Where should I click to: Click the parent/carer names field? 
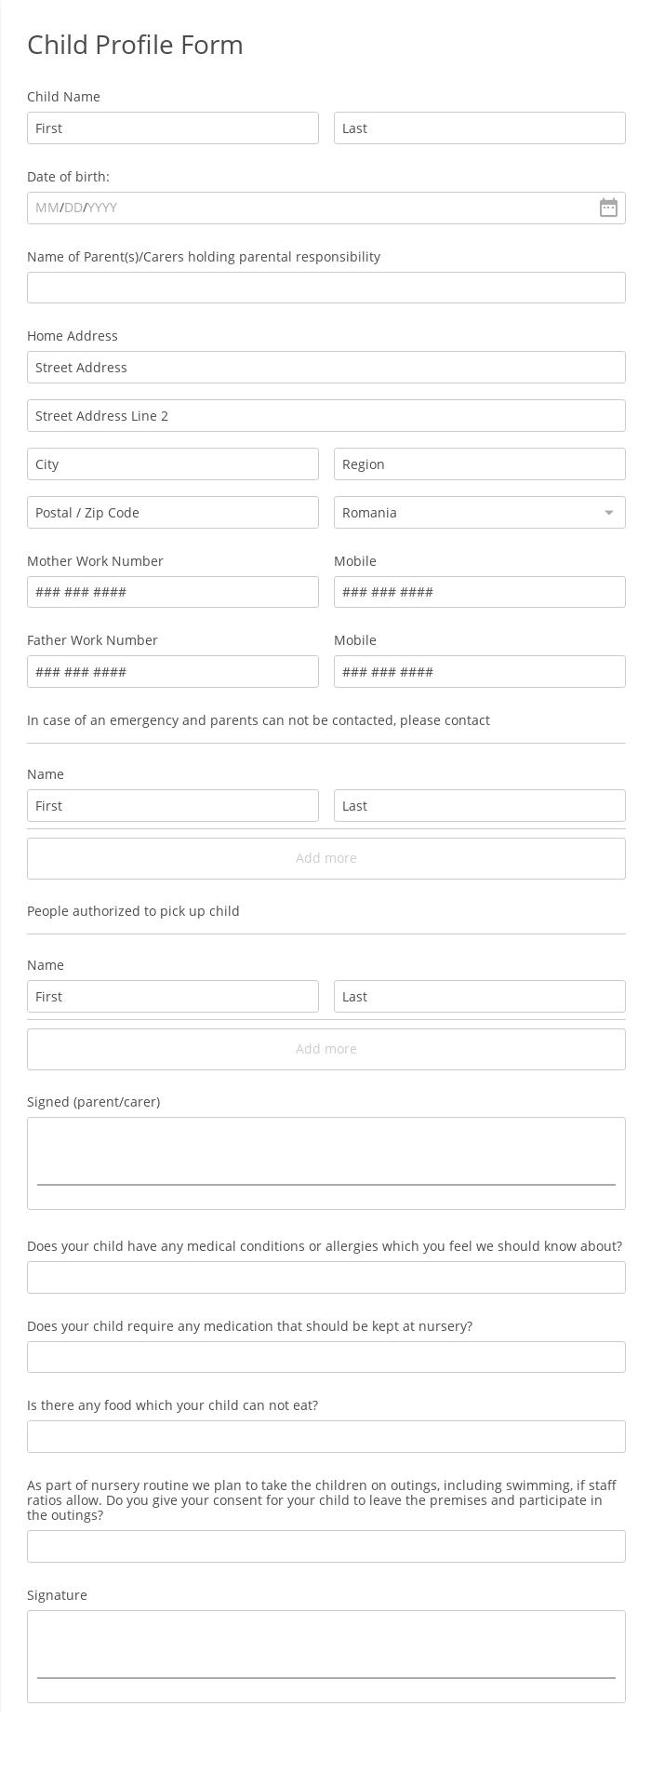click(x=325, y=288)
